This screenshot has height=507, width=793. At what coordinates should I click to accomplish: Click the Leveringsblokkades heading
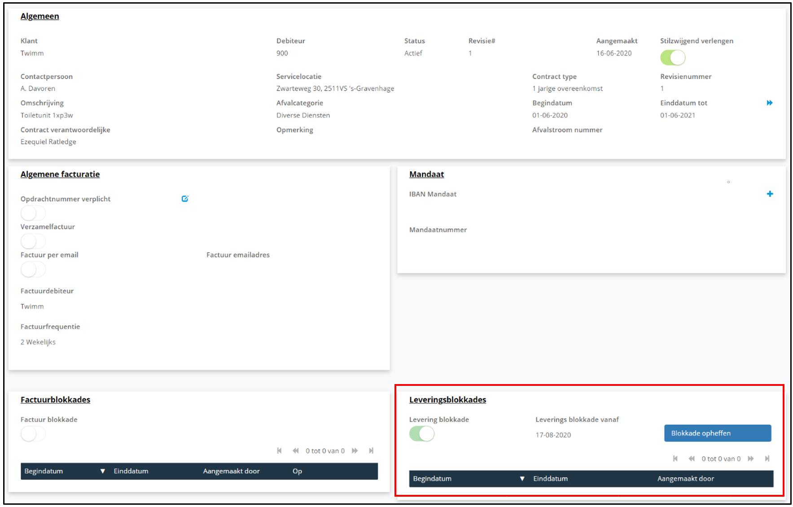click(447, 399)
